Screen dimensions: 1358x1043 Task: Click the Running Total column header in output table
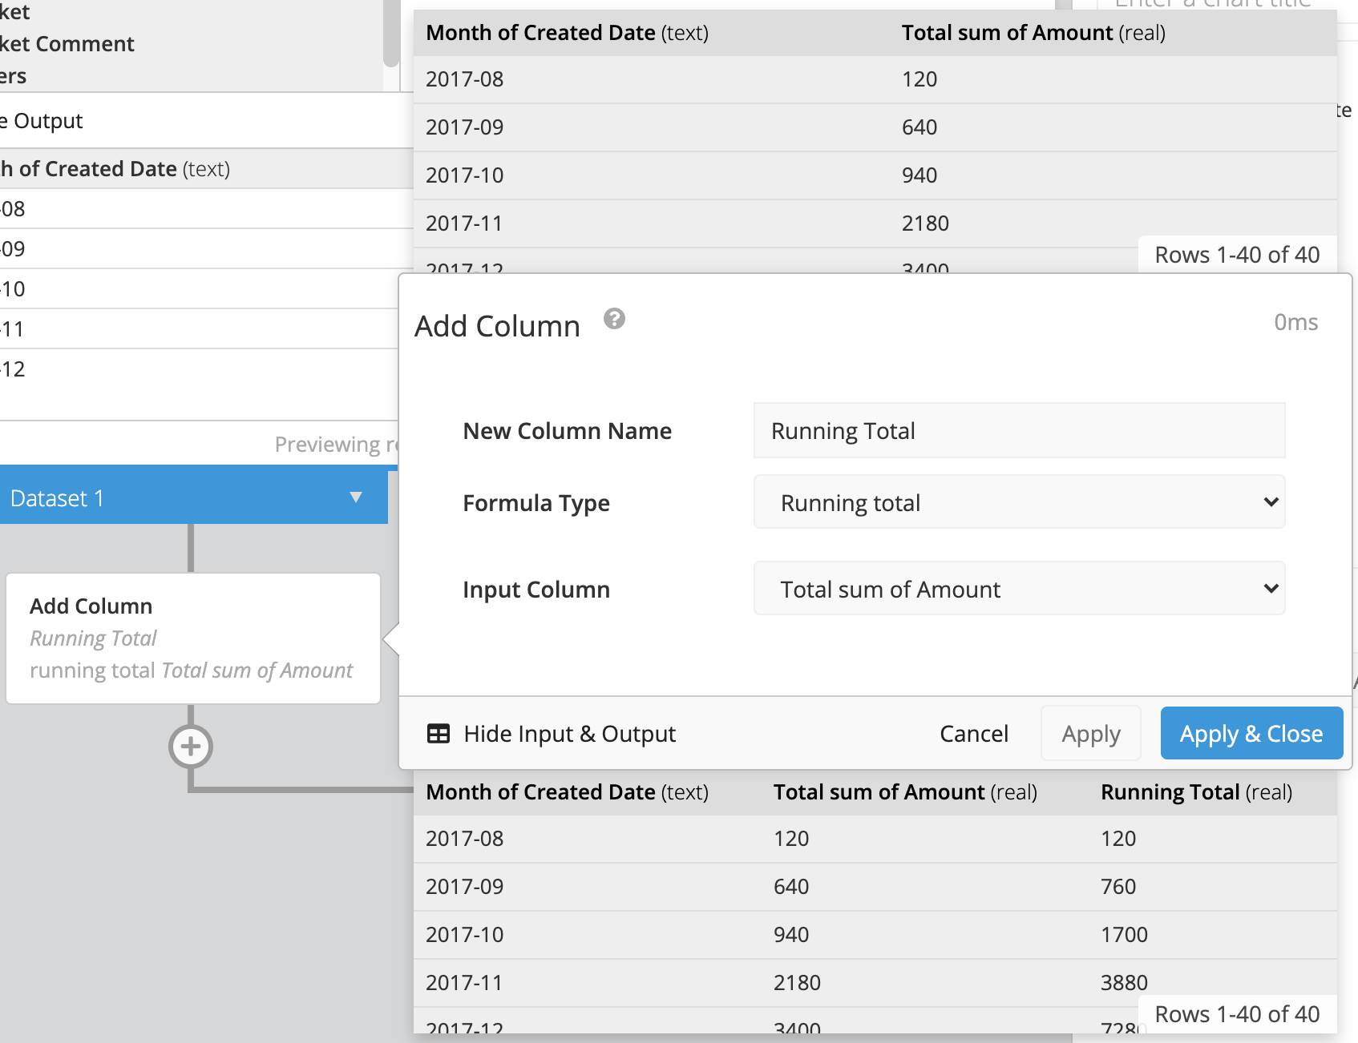point(1196,792)
